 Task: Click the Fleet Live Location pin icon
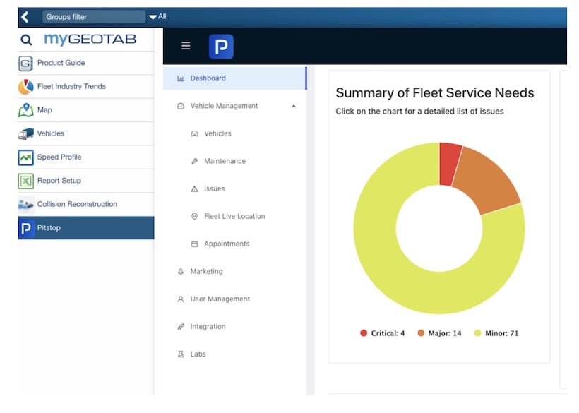coord(194,216)
